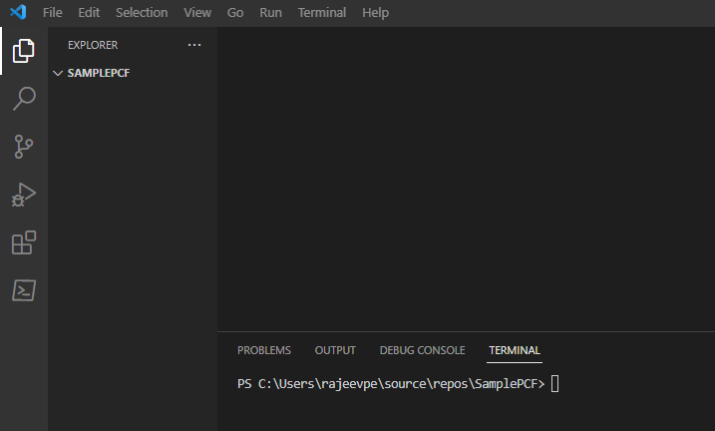715x431 pixels.
Task: Select the TERMINAL panel tab
Action: (515, 350)
